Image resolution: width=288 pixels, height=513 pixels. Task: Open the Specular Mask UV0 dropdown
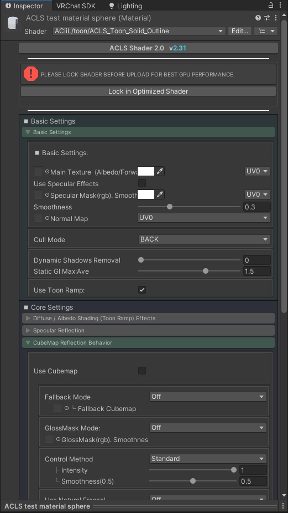[257, 194]
